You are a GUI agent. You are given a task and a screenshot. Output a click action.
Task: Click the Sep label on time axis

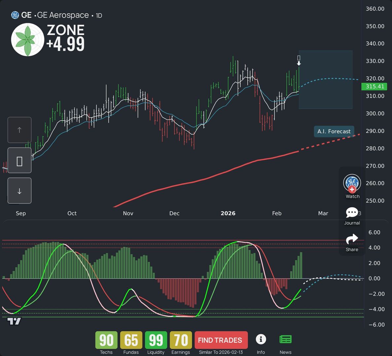pos(21,213)
